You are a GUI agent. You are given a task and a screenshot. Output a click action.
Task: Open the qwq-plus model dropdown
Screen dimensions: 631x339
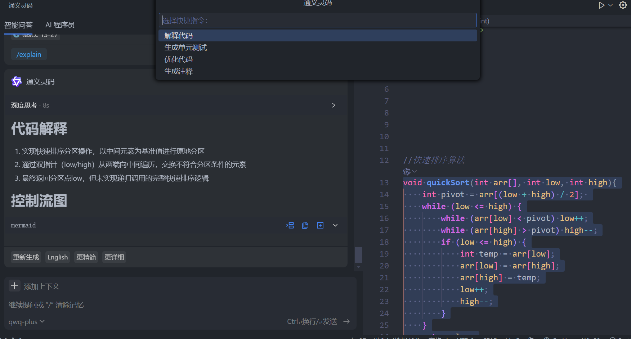pyautogui.click(x=26, y=322)
